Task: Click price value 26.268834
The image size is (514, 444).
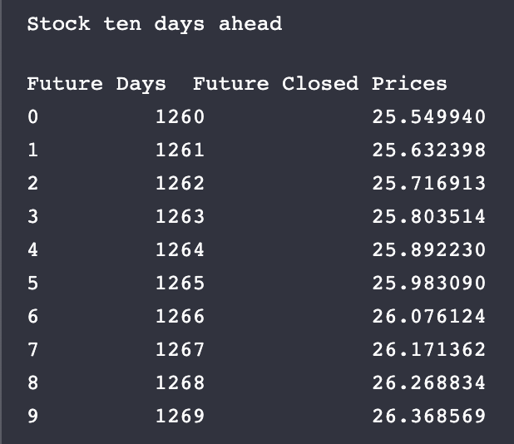Action: 429,382
